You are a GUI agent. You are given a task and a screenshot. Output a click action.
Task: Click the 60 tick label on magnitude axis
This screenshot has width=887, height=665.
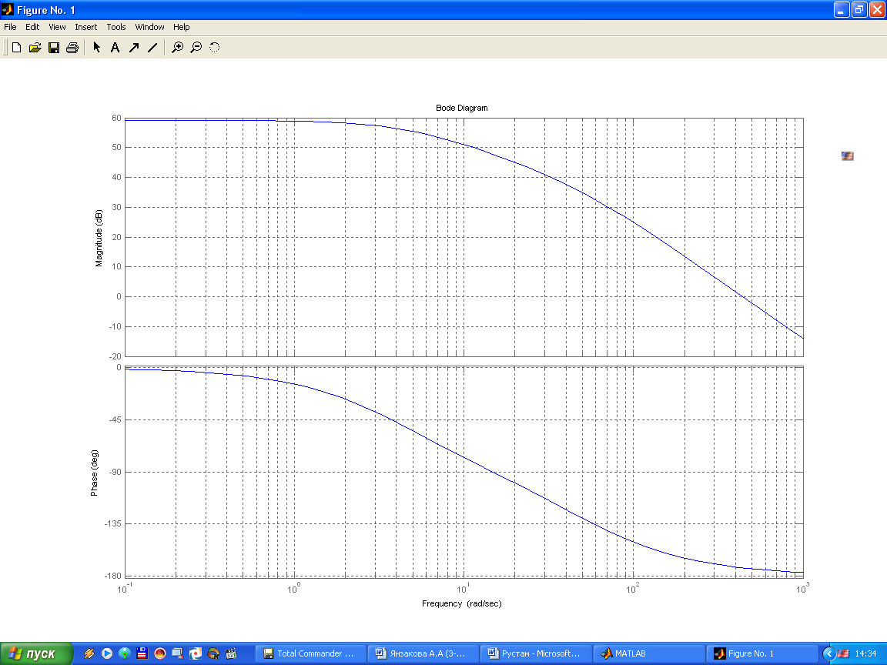pyautogui.click(x=116, y=119)
